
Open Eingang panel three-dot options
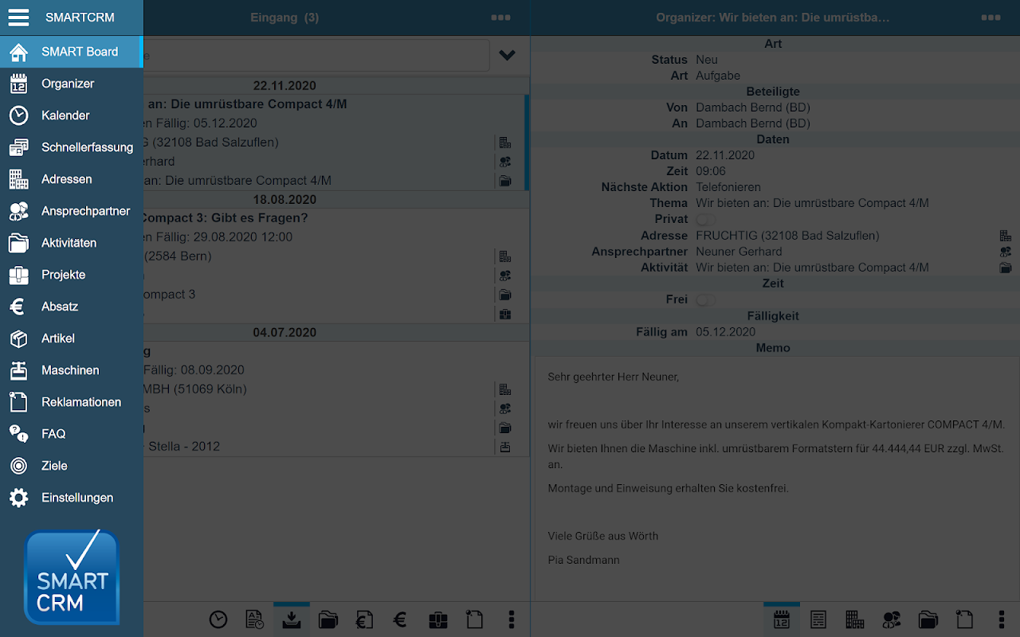500,18
